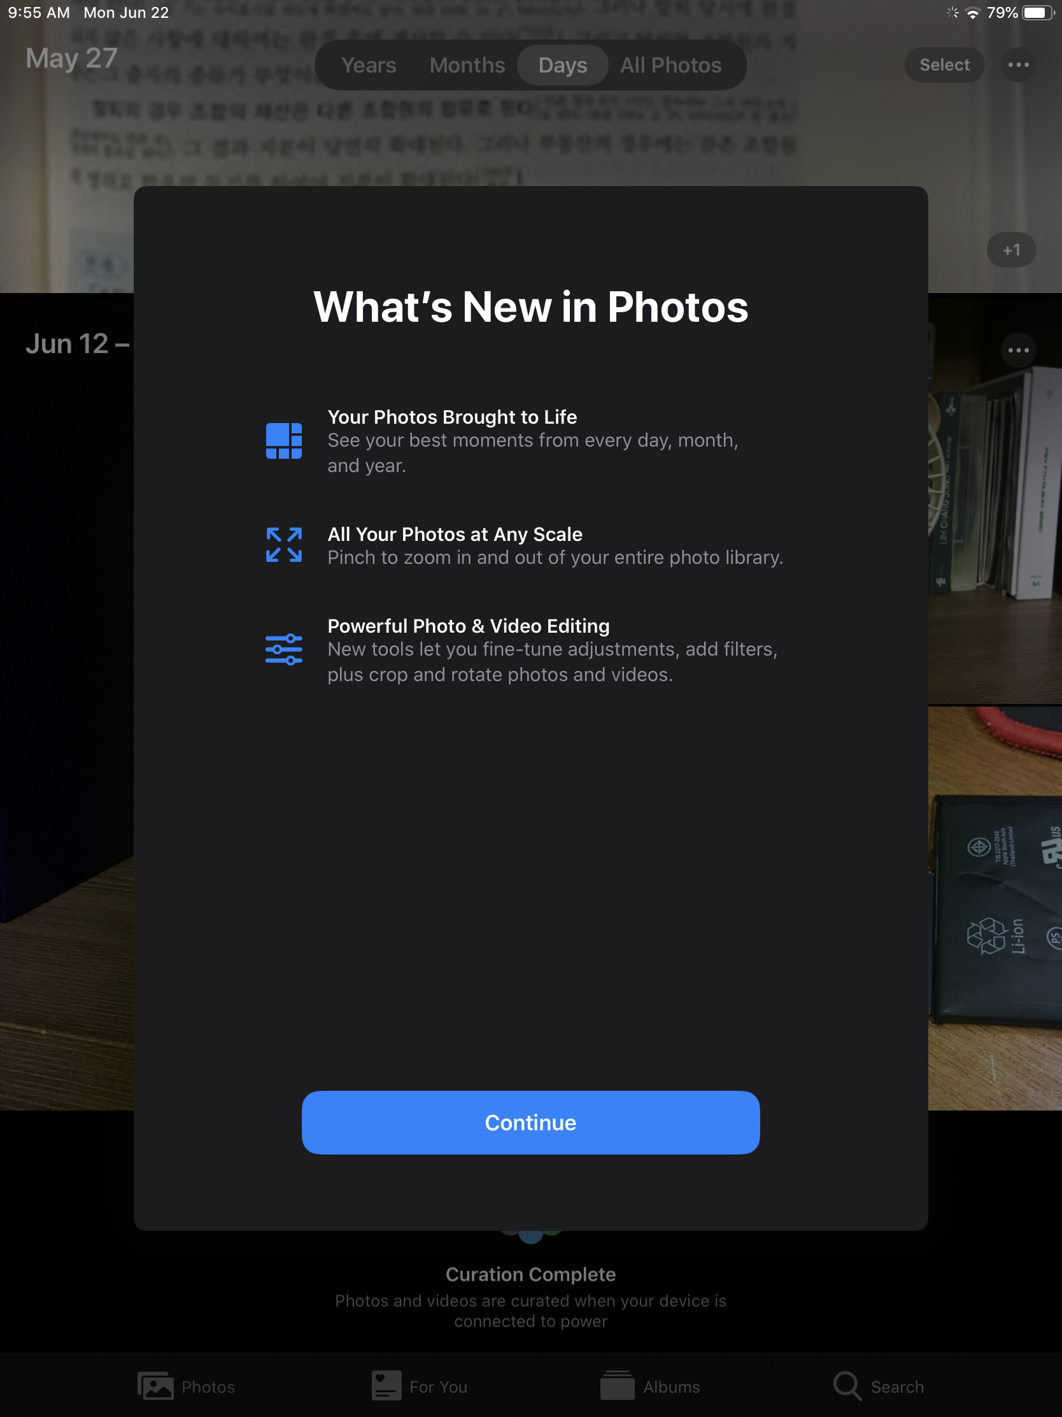Screen dimensions: 1062x1417
Task: Click the "Your Photos Brought to Life" heading
Action: (452, 417)
